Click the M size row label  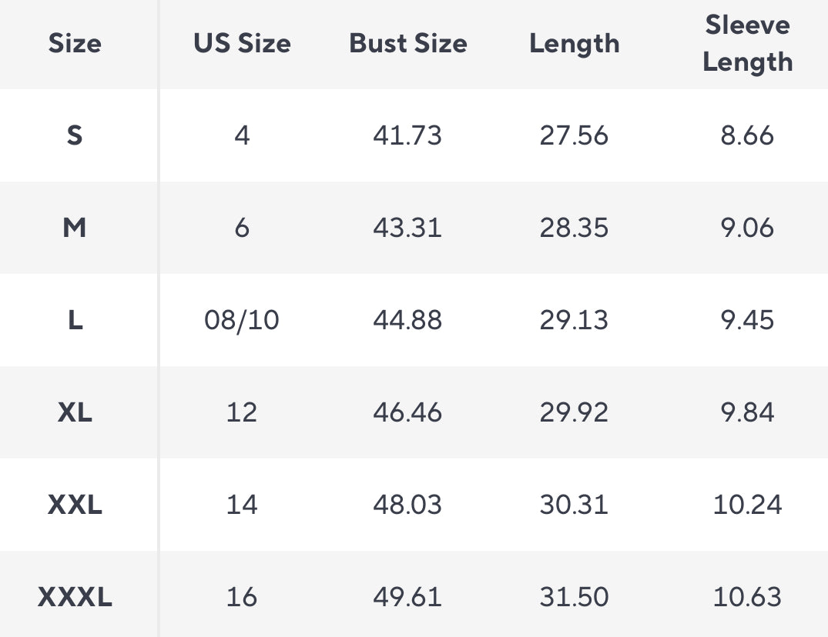pos(75,228)
